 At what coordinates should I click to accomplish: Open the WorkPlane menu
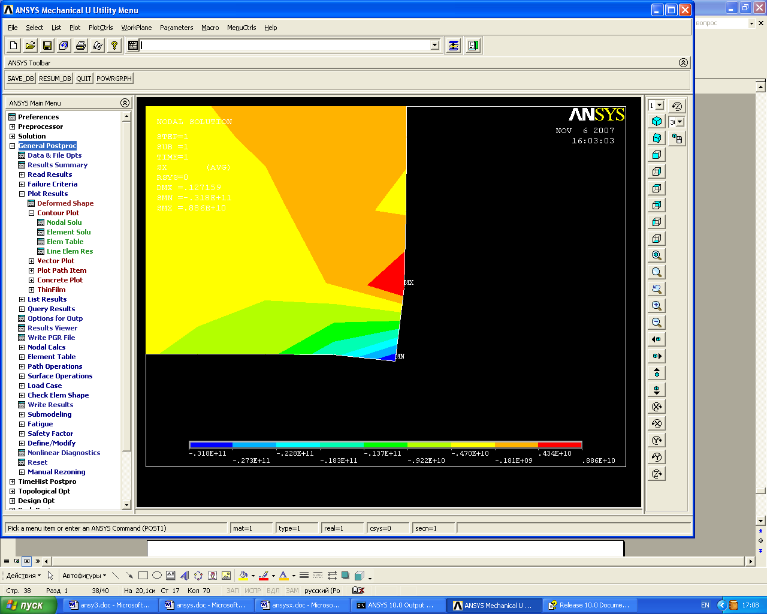click(137, 28)
